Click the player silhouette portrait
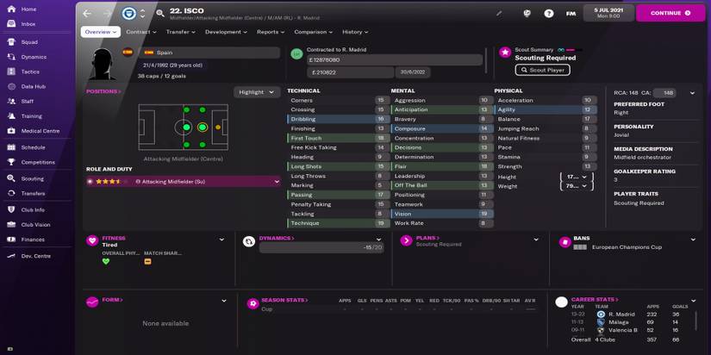Screen dimensions: 711x355 tap(102, 64)
